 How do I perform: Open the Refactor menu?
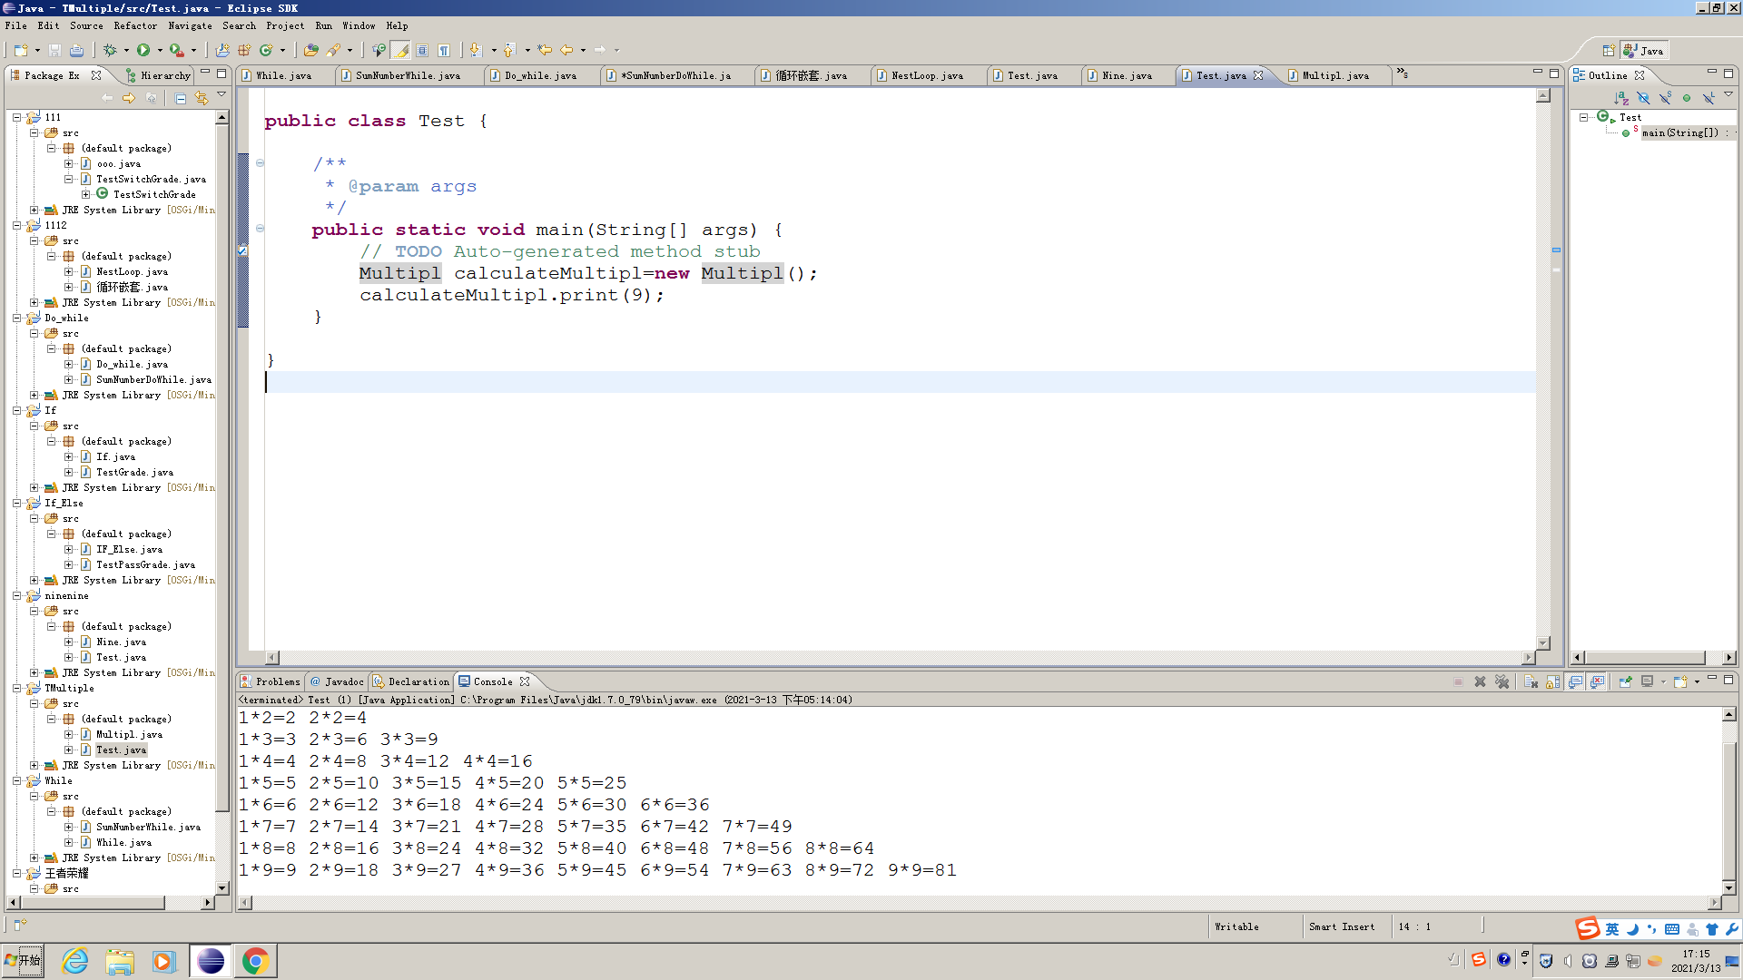point(134,25)
